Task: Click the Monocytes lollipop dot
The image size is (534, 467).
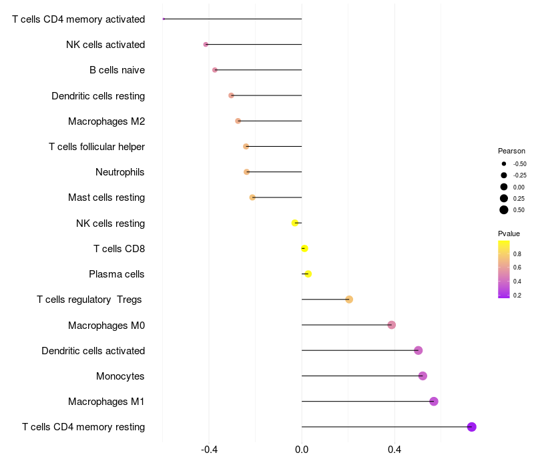Action: coord(423,376)
